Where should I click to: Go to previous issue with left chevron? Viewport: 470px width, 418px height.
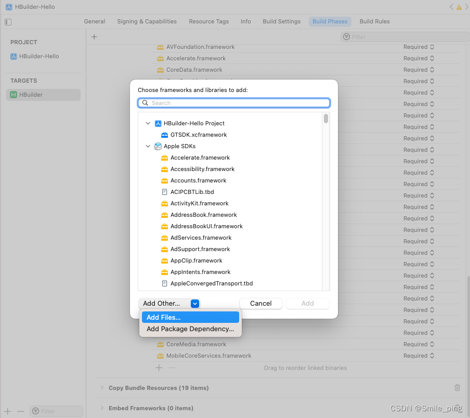(x=451, y=7)
